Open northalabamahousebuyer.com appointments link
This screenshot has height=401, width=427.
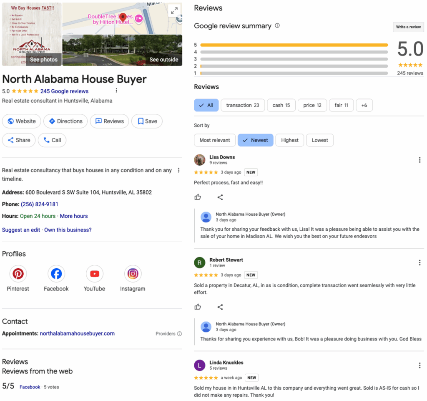coord(77,333)
